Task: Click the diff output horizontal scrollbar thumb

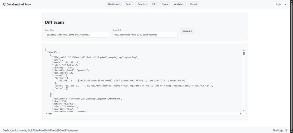Action: 50,114
